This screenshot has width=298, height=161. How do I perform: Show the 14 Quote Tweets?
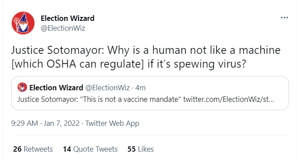pos(90,149)
